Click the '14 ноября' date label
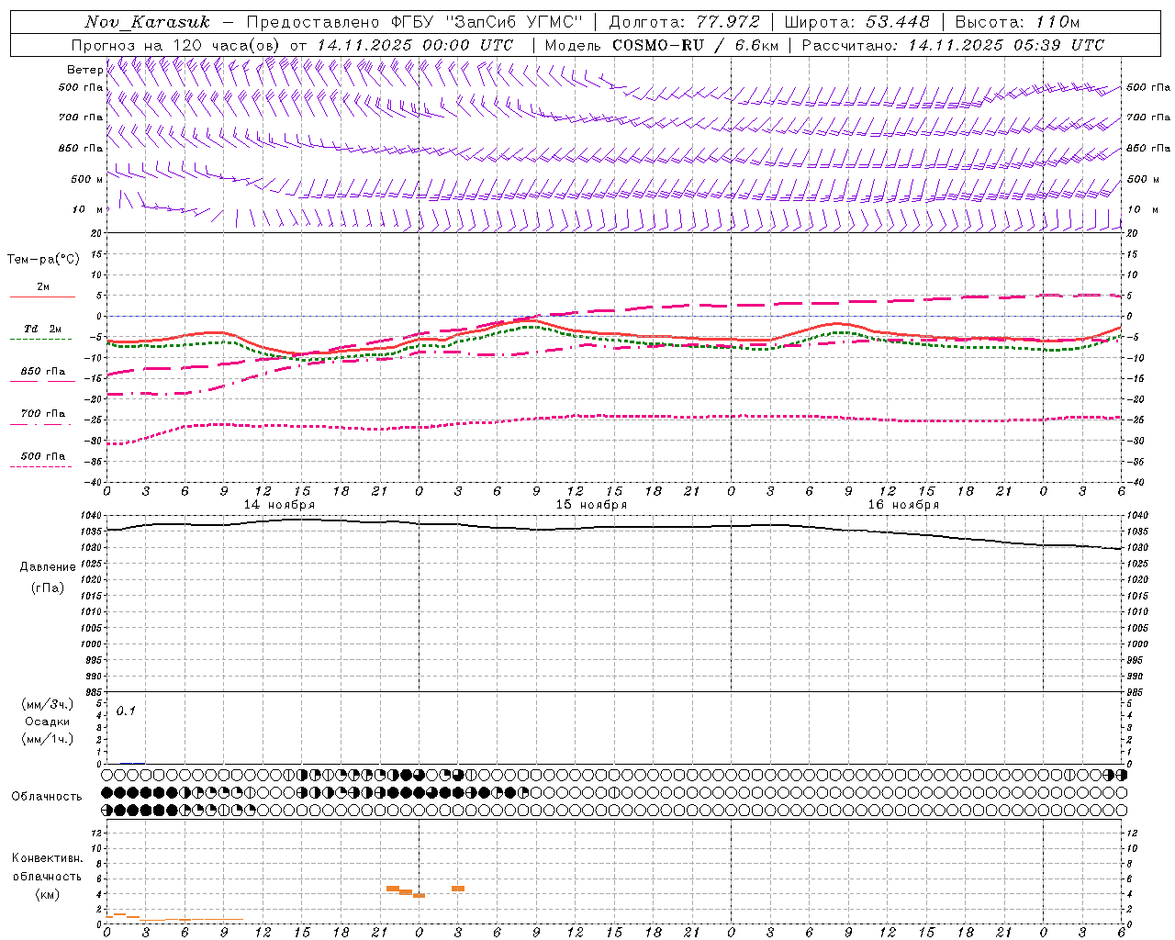The image size is (1175, 940). 279,505
